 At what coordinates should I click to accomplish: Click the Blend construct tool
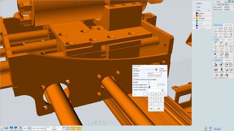click(x=216, y=76)
